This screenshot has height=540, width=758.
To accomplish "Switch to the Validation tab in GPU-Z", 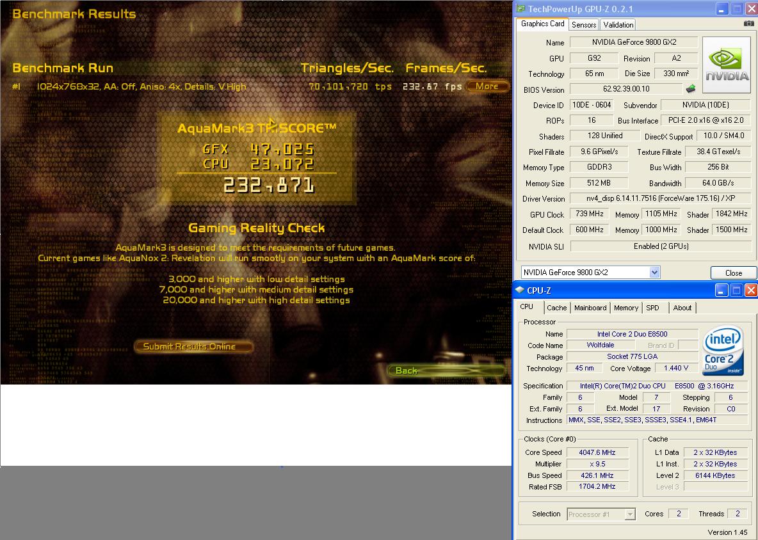I will pos(618,25).
